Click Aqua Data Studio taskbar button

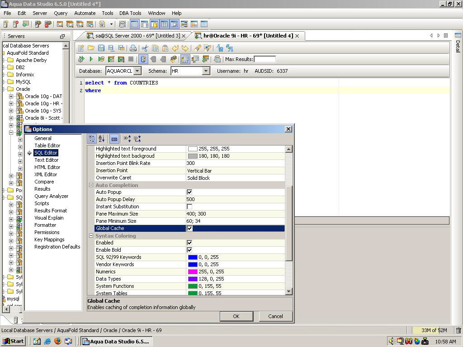click(117, 342)
